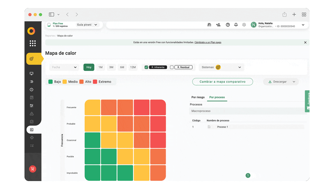Image resolution: width=334 pixels, height=188 pixels.
Task: Click the top-right red Frecuente heat map cell
Action: (x=158, y=108)
